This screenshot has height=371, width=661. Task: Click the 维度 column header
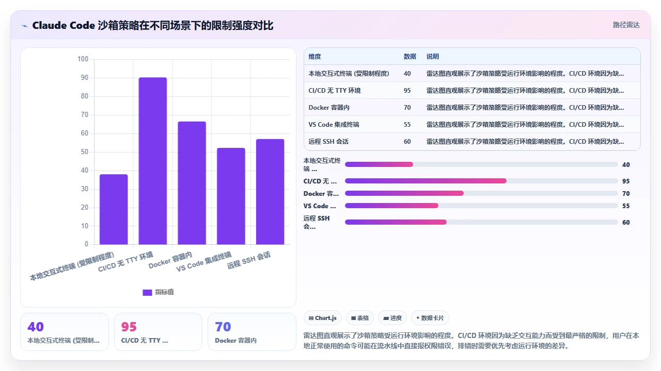coord(314,57)
